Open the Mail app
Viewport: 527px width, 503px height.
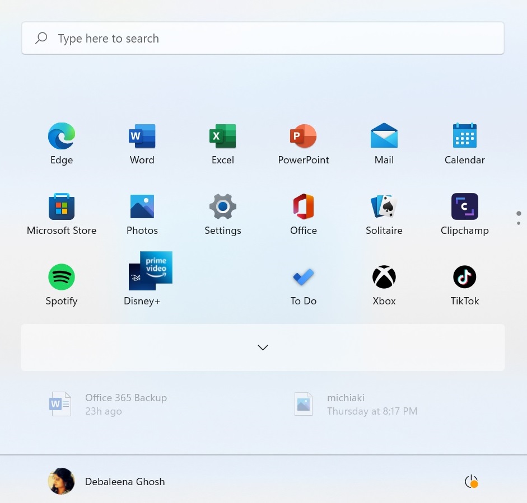(x=384, y=143)
